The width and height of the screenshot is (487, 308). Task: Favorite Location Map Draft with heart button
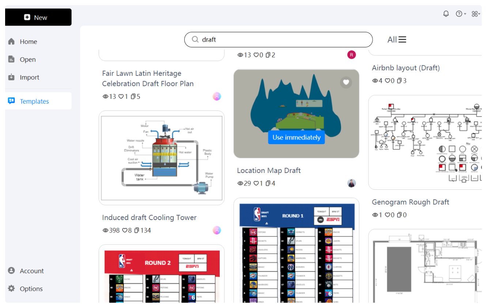coord(346,82)
